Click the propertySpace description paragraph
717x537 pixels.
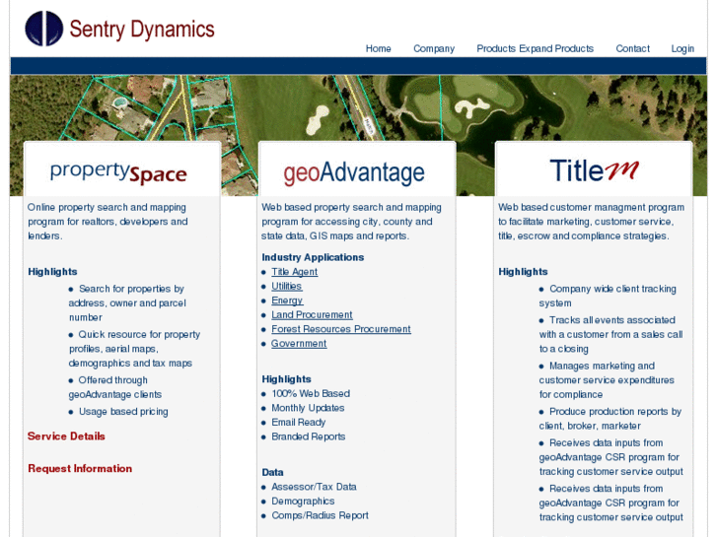(108, 222)
